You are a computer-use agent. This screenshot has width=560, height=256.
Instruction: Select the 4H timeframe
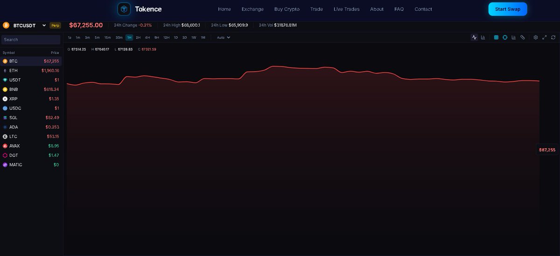(147, 37)
